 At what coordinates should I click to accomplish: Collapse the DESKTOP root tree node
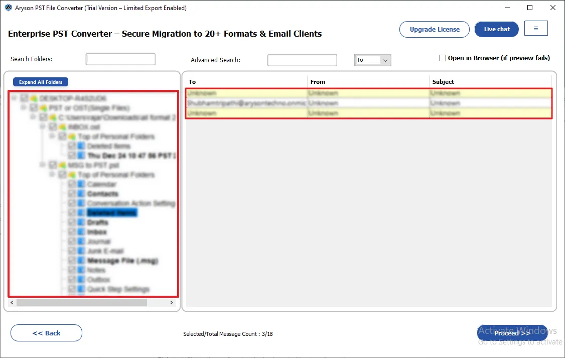pos(14,98)
